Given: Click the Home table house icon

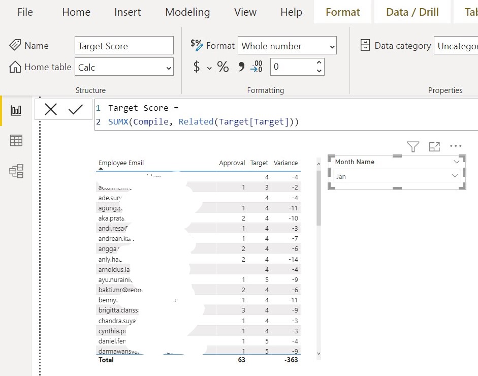Looking at the screenshot, I should (15, 67).
